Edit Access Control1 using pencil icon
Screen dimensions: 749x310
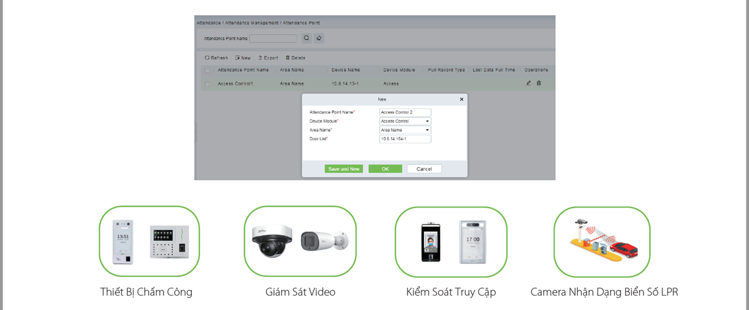(529, 83)
